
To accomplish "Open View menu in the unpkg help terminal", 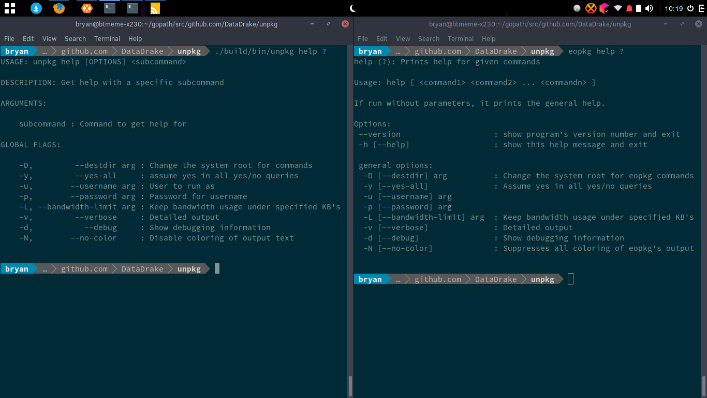I will point(49,39).
